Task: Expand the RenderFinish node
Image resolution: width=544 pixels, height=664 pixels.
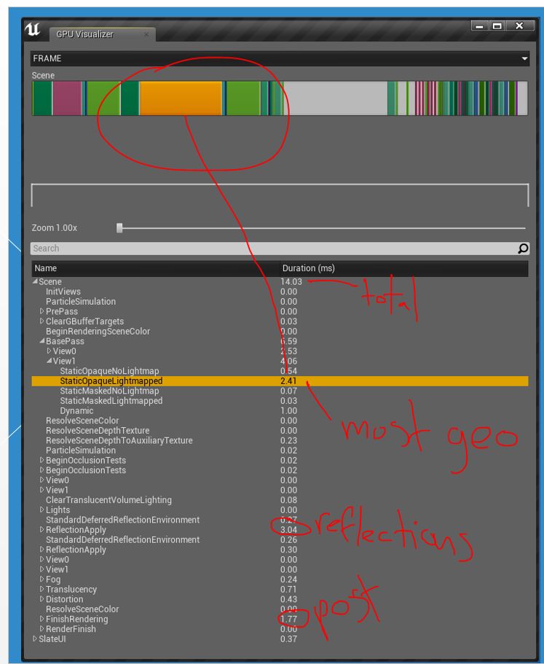Action: 42,629
